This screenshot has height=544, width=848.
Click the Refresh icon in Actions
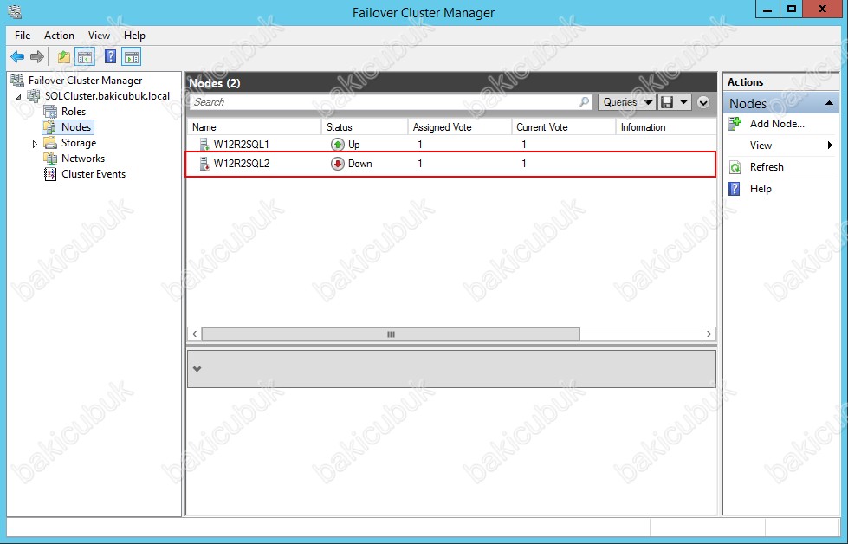[x=735, y=167]
